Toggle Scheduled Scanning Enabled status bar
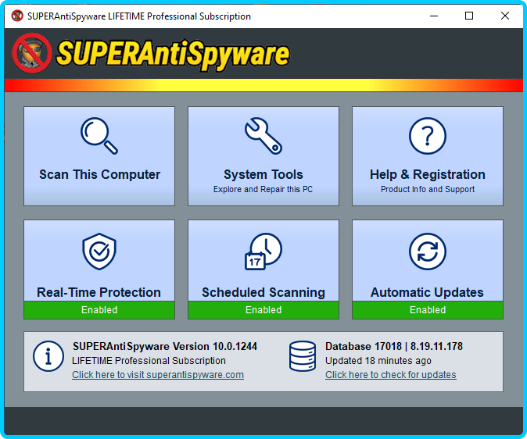 tap(263, 309)
